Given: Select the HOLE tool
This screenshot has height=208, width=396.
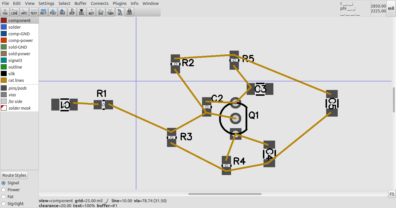Looking at the screenshot, I should click(62, 12).
